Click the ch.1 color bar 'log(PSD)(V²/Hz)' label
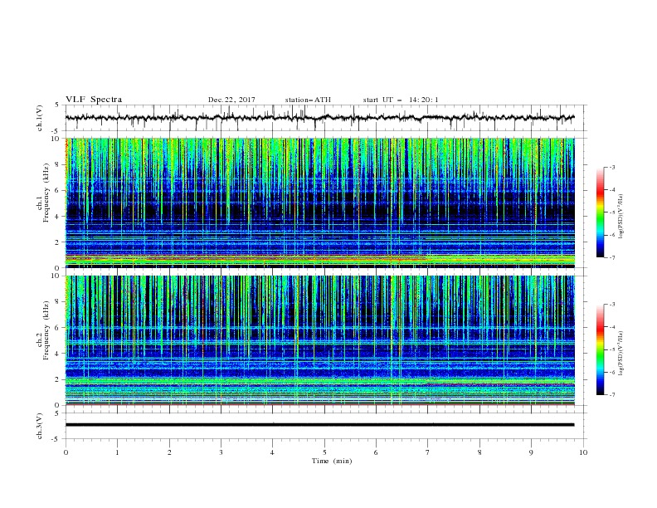The height and width of the screenshot is (508, 657). coord(621,217)
